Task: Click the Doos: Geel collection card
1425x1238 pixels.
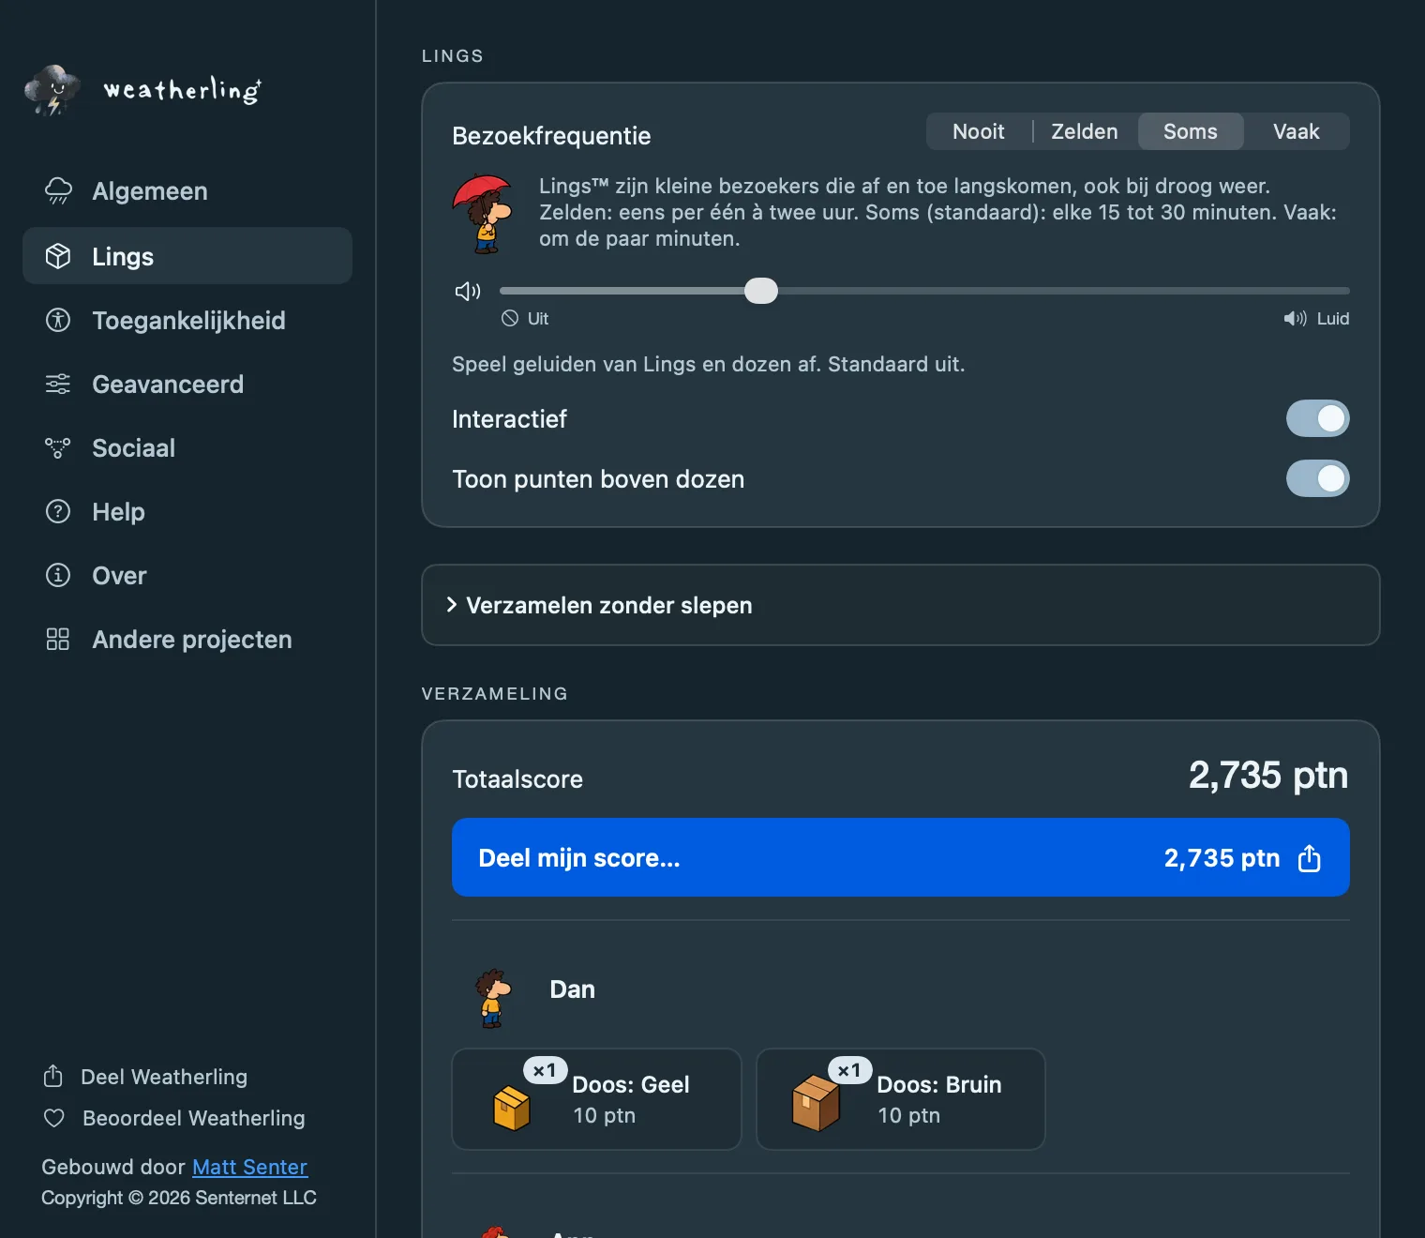Action: point(596,1099)
